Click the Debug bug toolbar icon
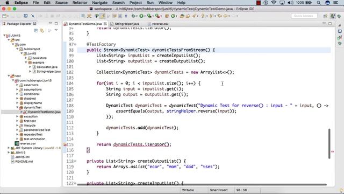 (x=133, y=16)
